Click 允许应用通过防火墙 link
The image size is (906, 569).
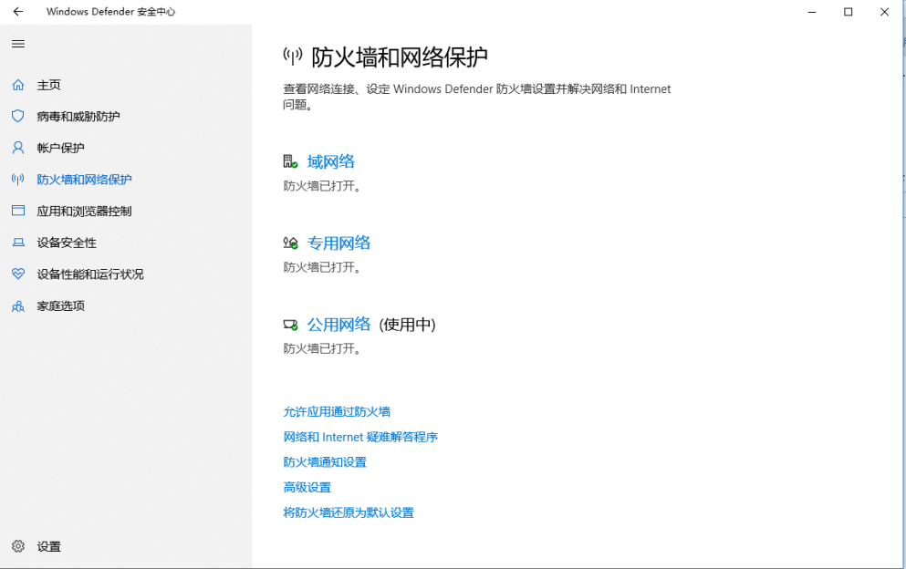(337, 412)
